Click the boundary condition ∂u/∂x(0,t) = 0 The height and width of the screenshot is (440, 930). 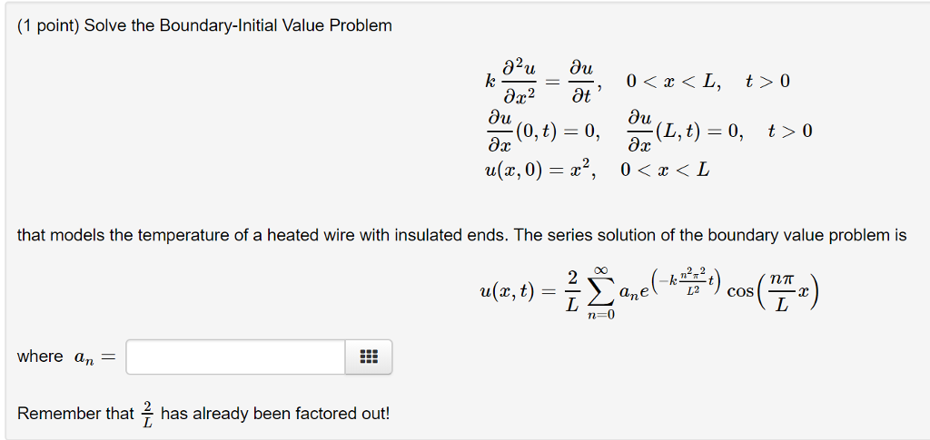tap(543, 131)
